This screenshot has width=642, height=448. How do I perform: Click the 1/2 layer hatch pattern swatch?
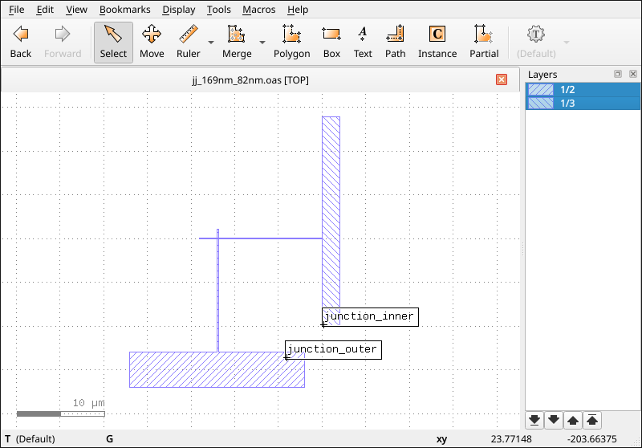540,89
